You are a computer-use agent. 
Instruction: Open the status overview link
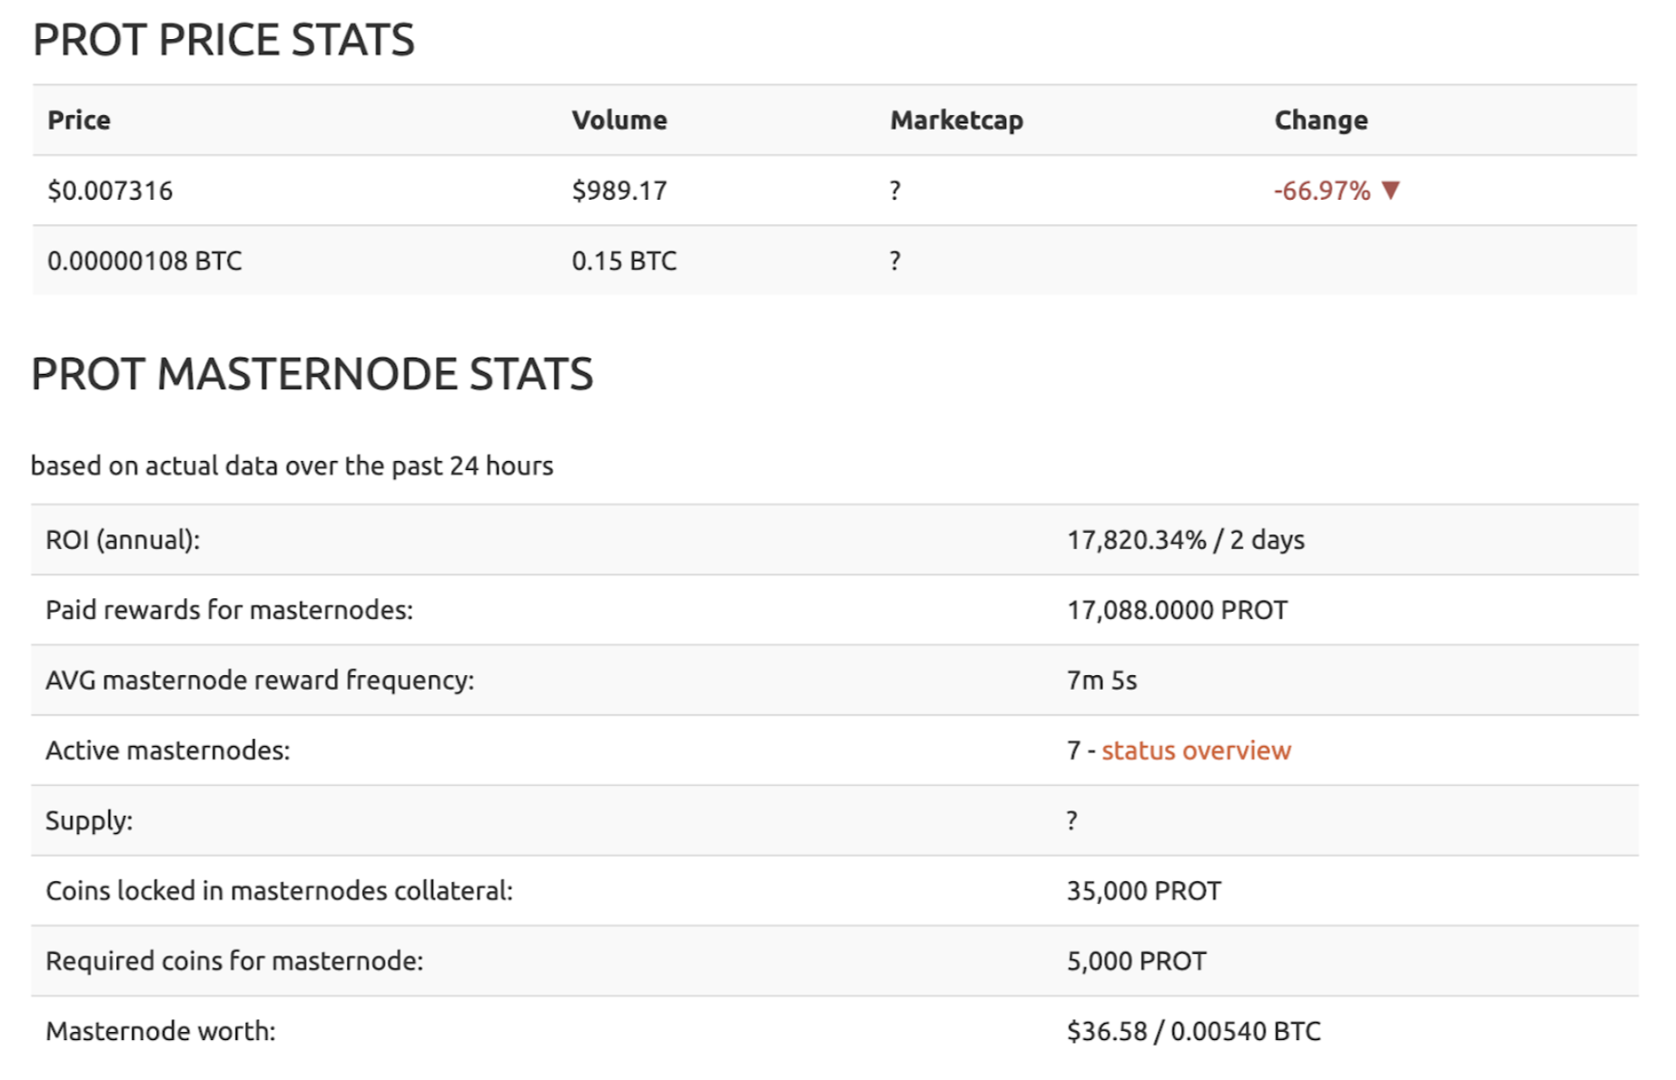(x=1196, y=751)
